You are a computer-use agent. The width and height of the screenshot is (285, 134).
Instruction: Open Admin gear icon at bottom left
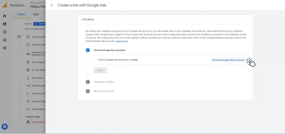[4, 126]
